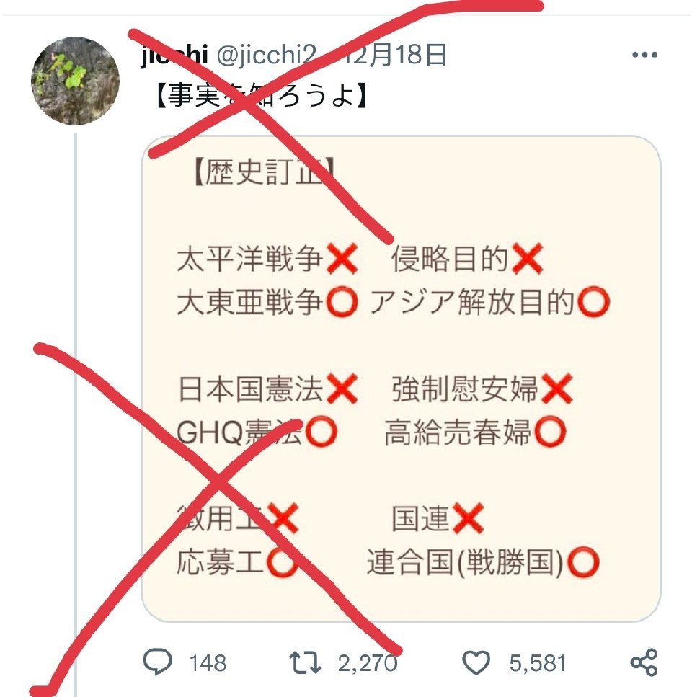
Task: Open the three-dot more options menu
Action: point(644,55)
